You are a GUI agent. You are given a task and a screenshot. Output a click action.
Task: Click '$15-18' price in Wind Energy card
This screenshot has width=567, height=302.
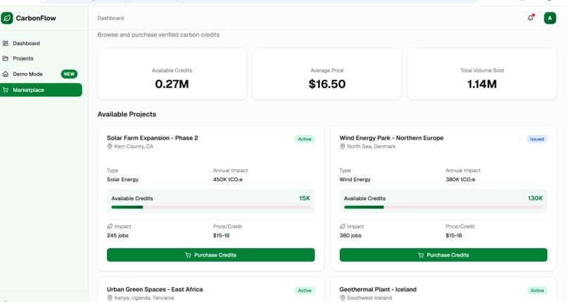pyautogui.click(x=454, y=235)
